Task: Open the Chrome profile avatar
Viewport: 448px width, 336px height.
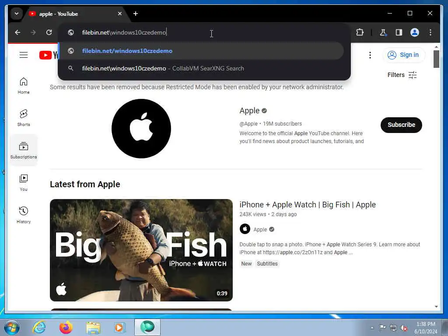Action: (x=415, y=32)
